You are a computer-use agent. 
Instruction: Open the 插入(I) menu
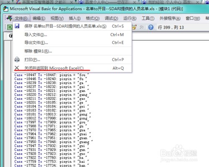coord(75,18)
